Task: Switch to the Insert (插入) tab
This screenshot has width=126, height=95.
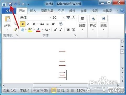Action: tap(33, 11)
